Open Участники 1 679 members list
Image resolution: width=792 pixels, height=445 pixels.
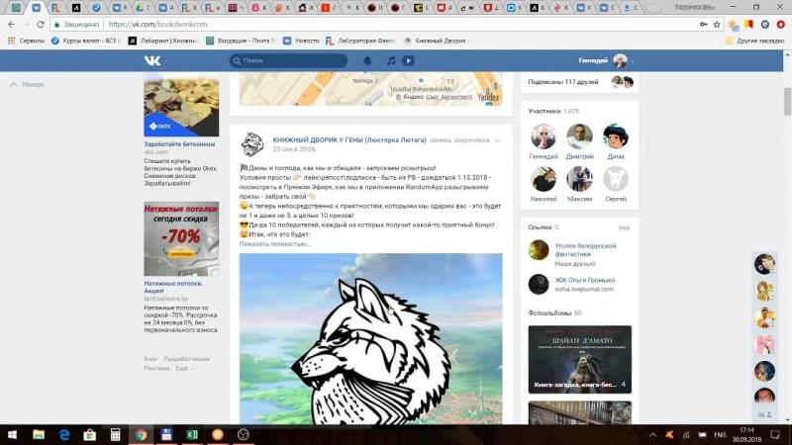(553, 111)
